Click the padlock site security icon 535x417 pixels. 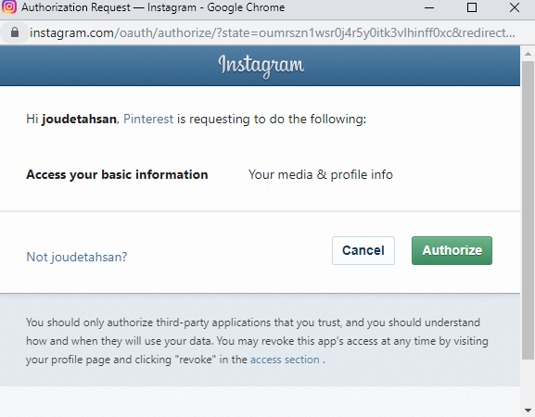[15, 32]
